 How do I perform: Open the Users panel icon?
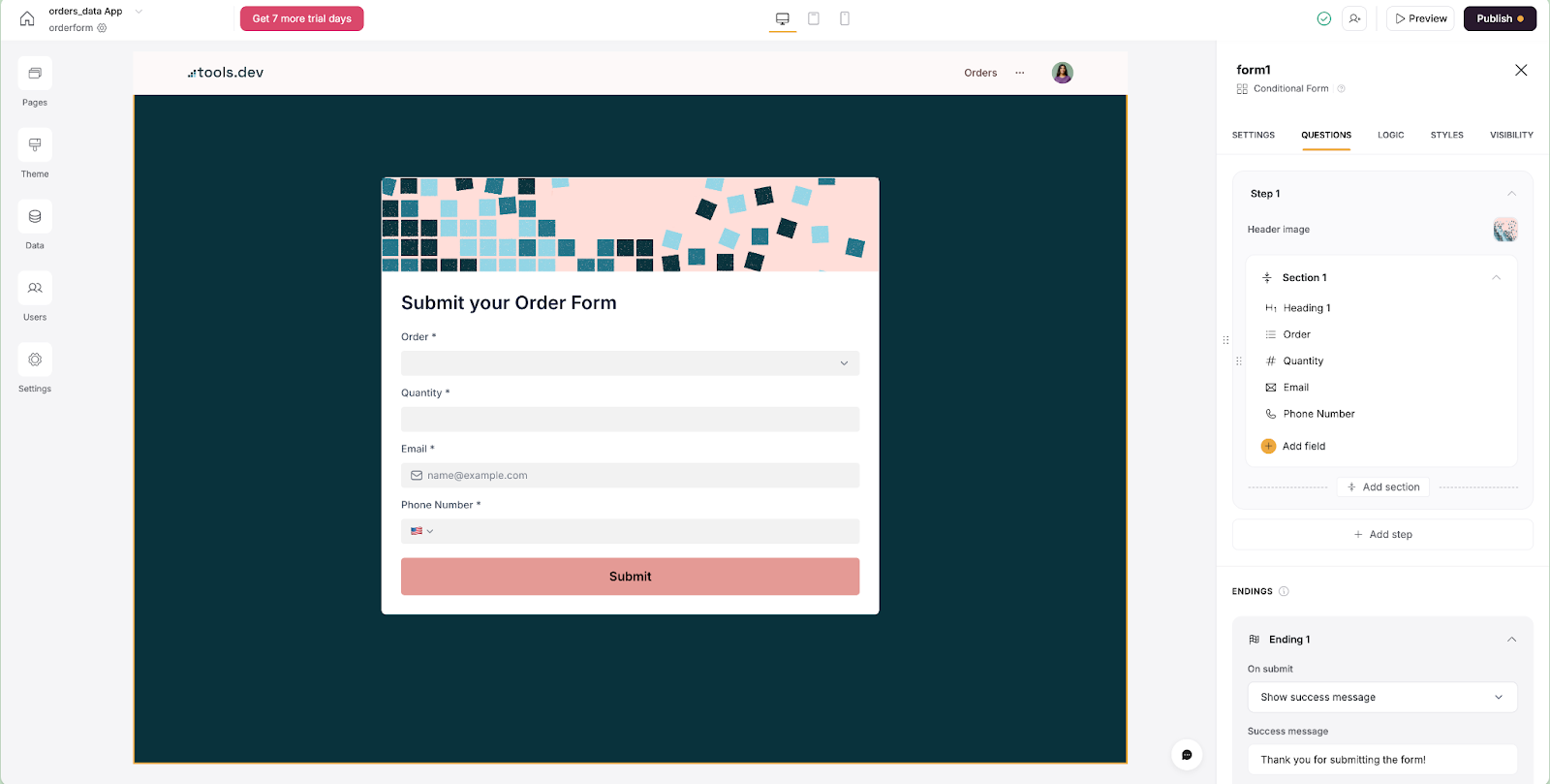click(35, 289)
